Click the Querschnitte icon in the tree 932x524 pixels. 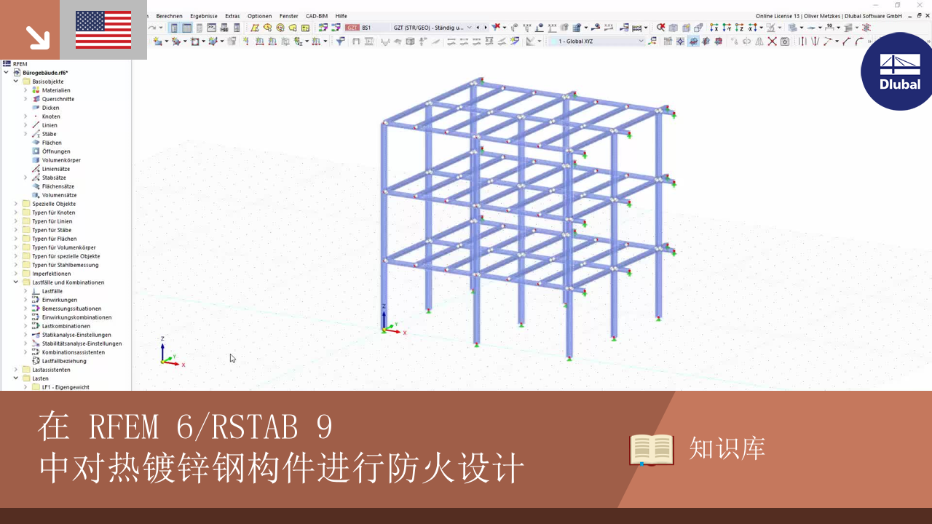click(36, 99)
